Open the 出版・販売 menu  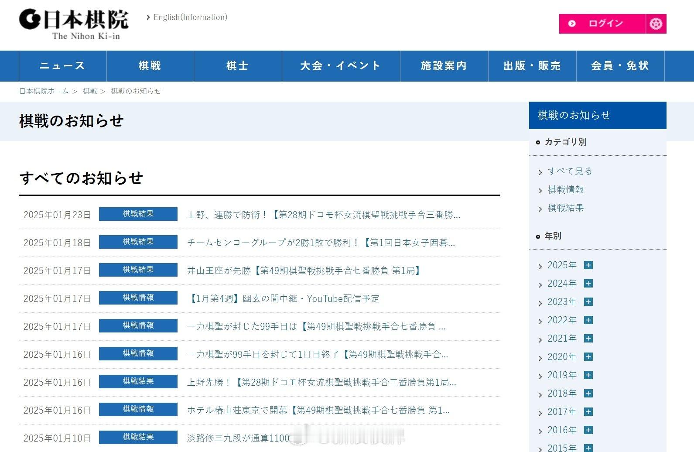(532, 66)
